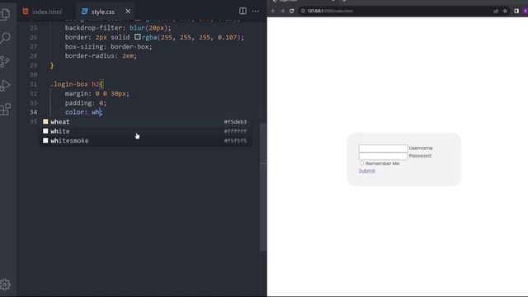Split the editor to the right
The height and width of the screenshot is (297, 528).
[x=243, y=11]
